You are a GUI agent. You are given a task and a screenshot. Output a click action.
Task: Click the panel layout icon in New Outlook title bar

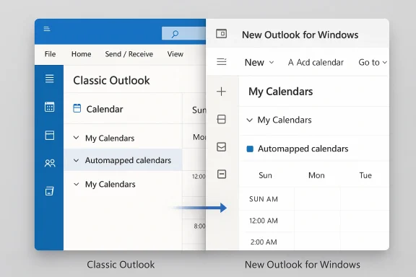click(x=221, y=34)
